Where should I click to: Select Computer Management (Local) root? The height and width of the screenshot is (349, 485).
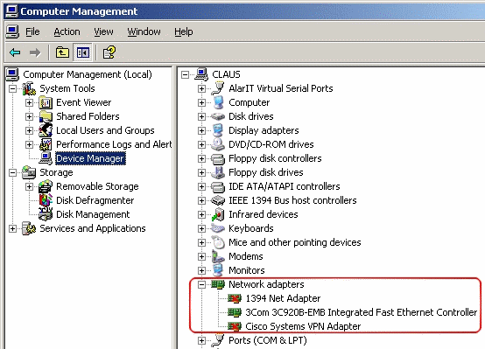tap(88, 74)
